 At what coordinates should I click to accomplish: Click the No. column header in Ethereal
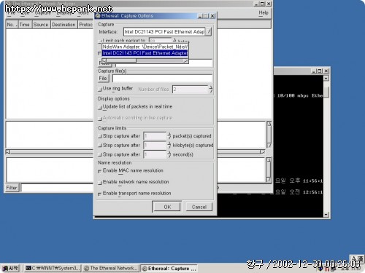pos(12,25)
